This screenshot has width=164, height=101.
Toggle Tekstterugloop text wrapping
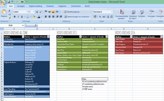(x=72, y=12)
